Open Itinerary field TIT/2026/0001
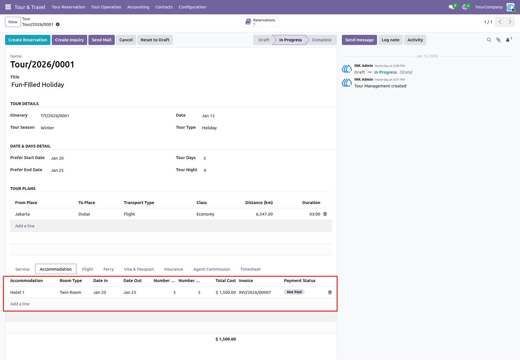 coord(55,116)
